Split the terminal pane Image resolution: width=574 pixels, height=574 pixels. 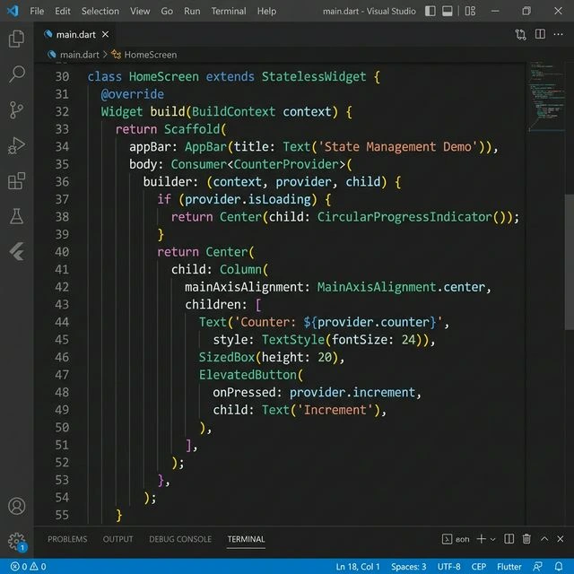tap(509, 539)
